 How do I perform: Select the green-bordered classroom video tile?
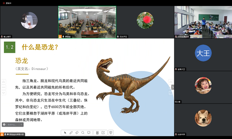(87, 22)
